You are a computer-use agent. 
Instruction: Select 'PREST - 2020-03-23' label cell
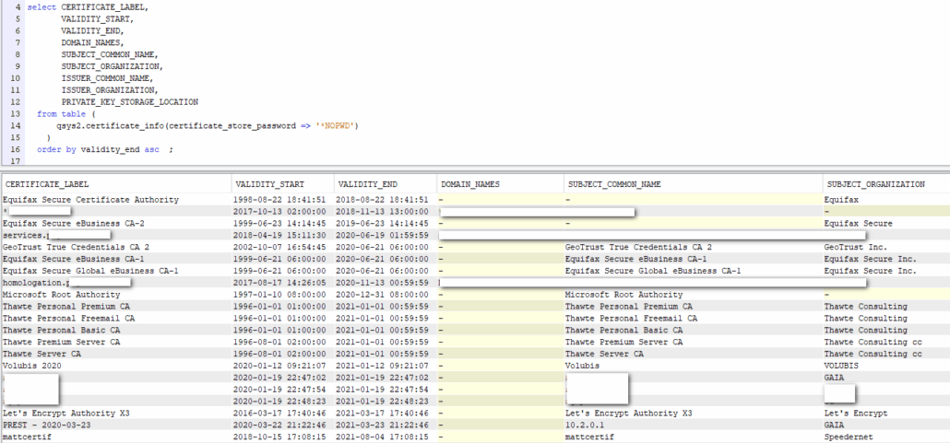point(46,425)
